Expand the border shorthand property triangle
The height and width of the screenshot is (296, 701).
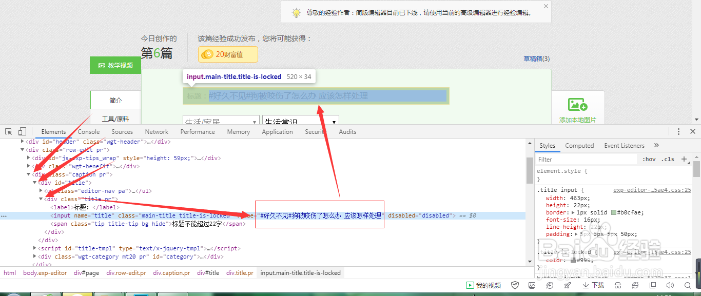click(x=573, y=212)
